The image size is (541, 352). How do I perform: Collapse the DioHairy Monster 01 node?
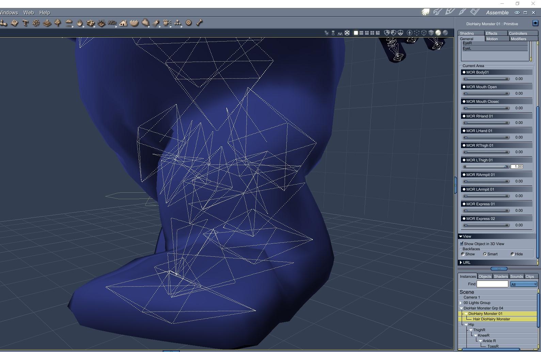(x=466, y=314)
